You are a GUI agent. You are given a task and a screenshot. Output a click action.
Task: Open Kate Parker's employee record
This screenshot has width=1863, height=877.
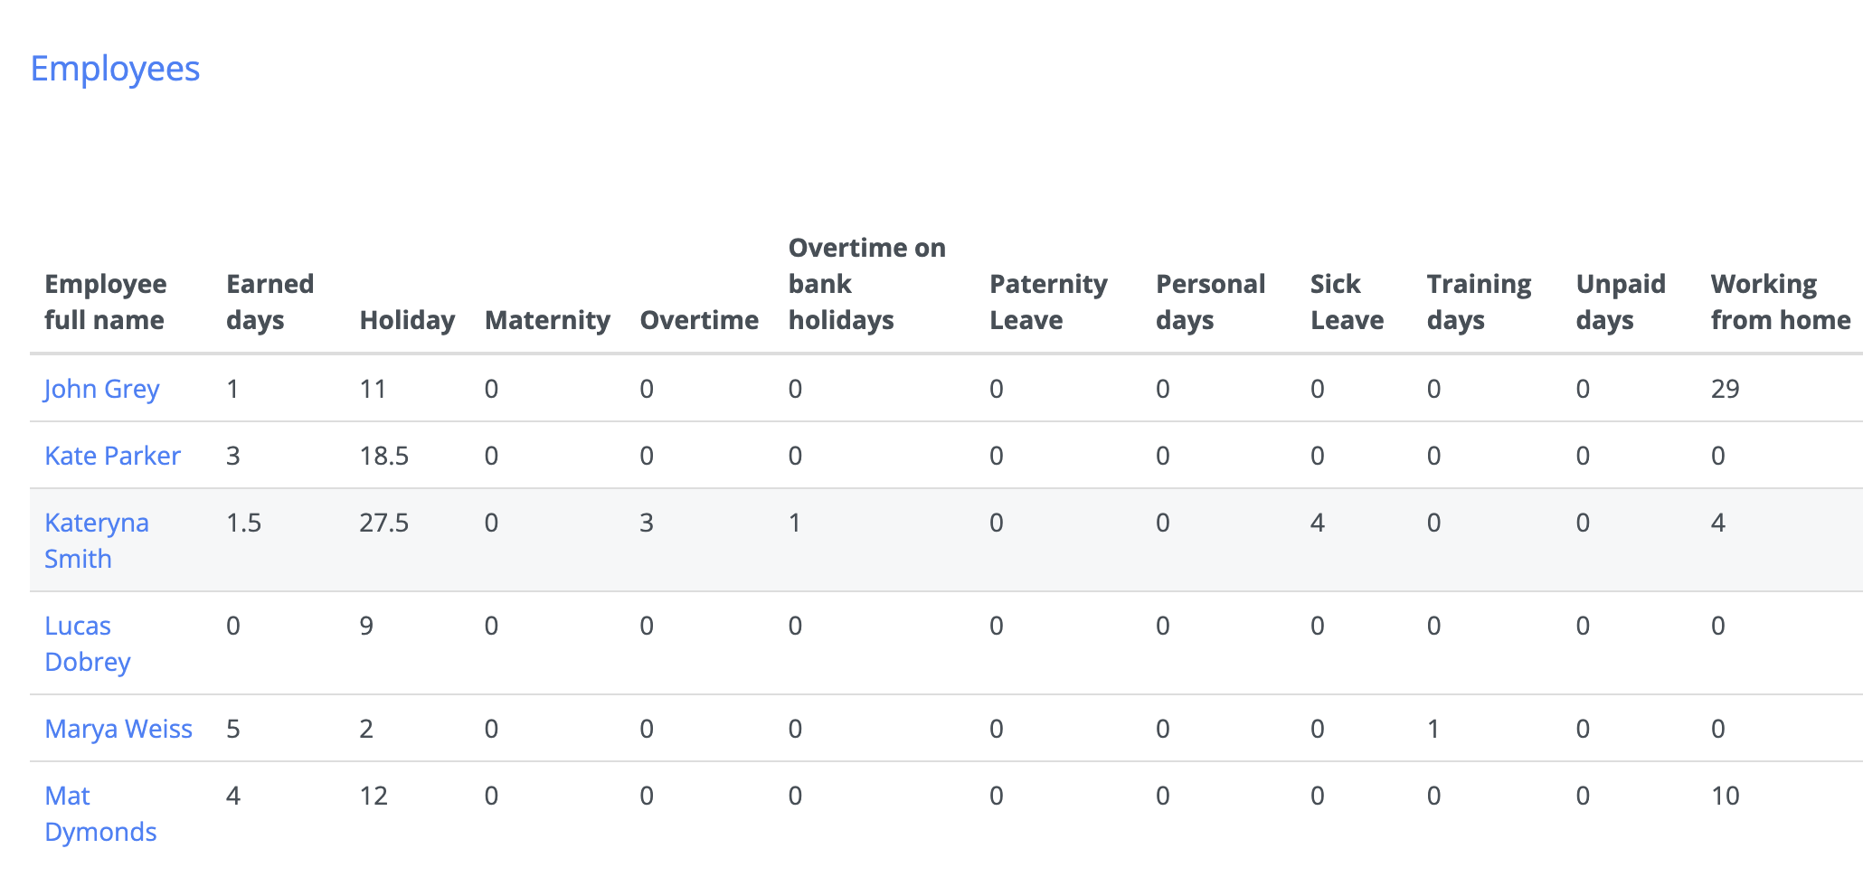tap(113, 455)
